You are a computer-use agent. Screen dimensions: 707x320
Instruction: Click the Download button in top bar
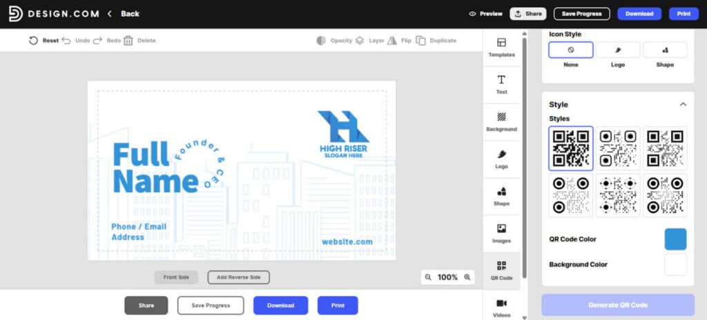pos(639,14)
